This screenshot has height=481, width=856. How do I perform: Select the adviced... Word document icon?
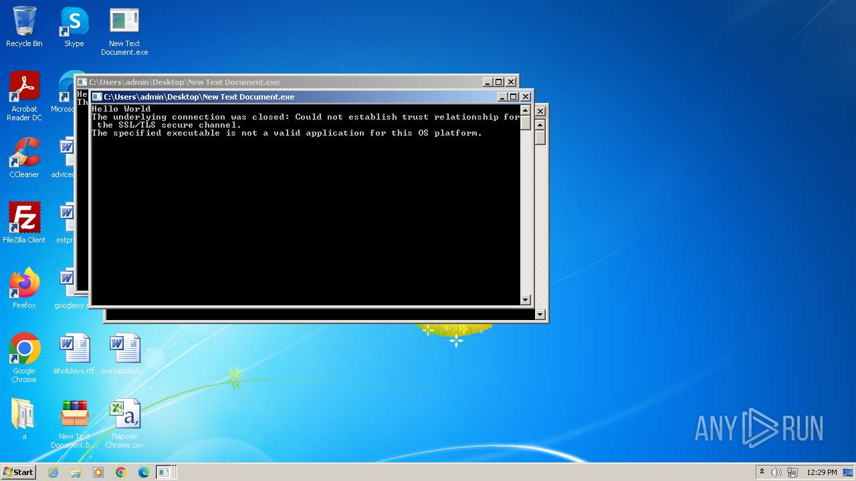[66, 158]
